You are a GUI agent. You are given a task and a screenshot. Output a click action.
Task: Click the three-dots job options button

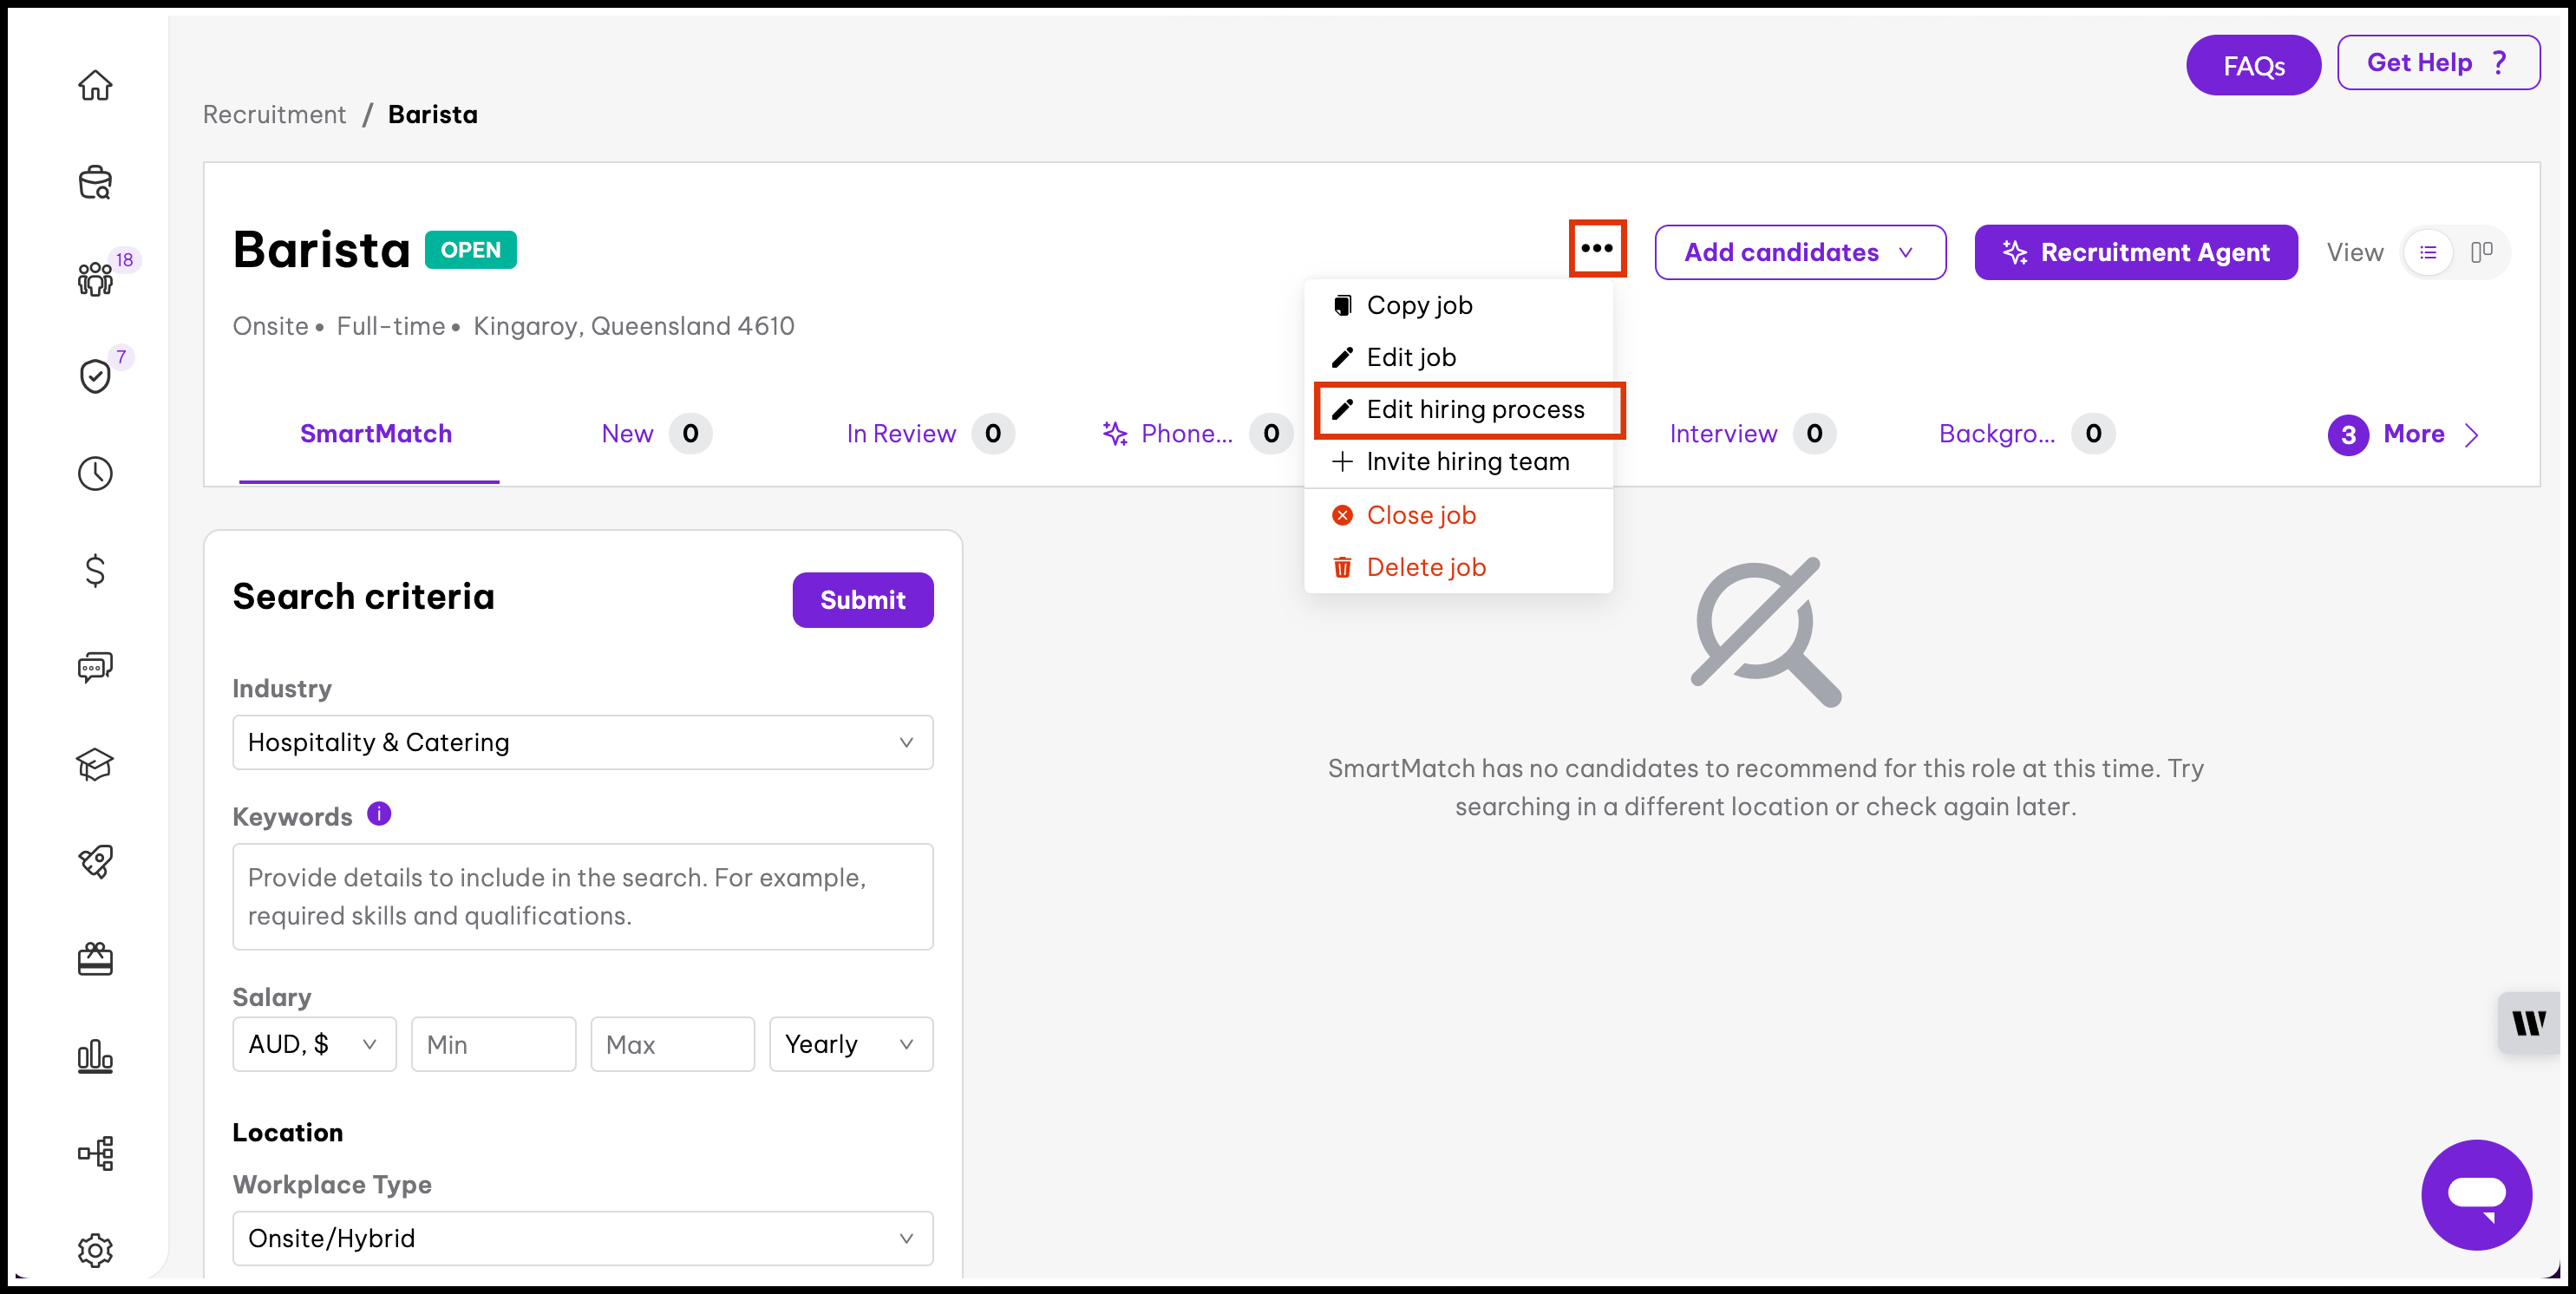(x=1597, y=248)
